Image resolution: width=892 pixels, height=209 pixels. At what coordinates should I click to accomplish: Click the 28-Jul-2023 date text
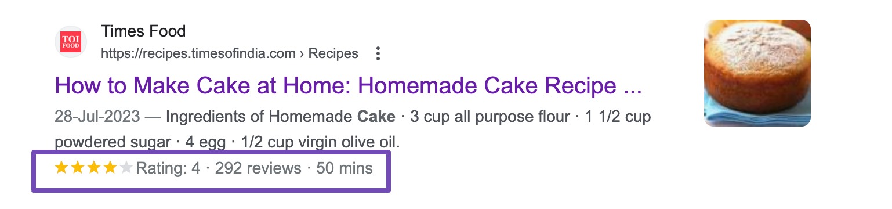click(97, 117)
